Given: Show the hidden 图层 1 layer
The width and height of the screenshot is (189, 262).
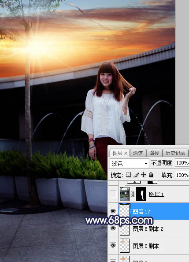Looking at the screenshot, I should [113, 194].
